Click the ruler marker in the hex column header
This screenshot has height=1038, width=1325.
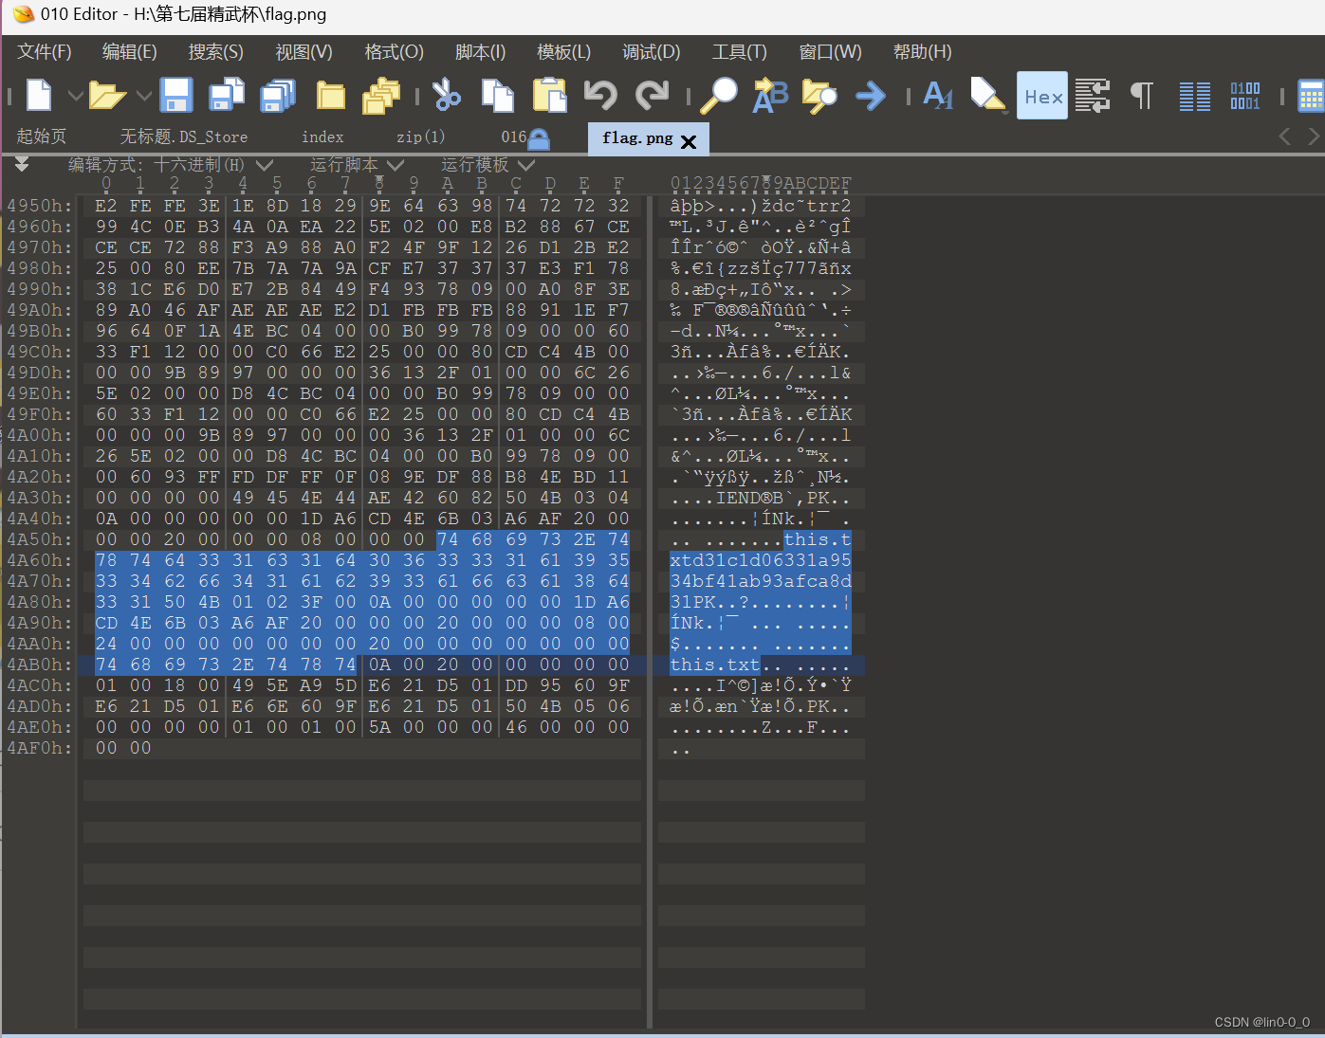(x=379, y=180)
